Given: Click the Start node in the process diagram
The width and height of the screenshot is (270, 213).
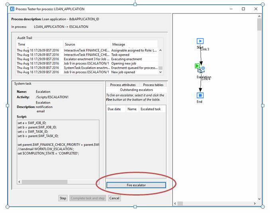Looking at the screenshot, I should (x=200, y=41).
